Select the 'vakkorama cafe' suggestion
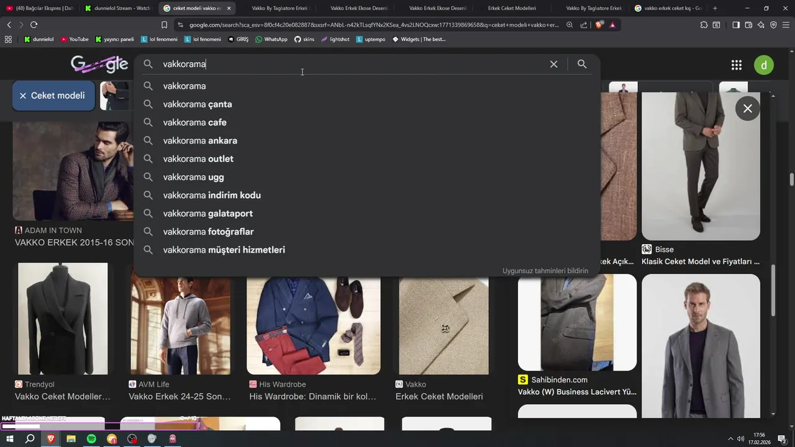 [x=366, y=122]
